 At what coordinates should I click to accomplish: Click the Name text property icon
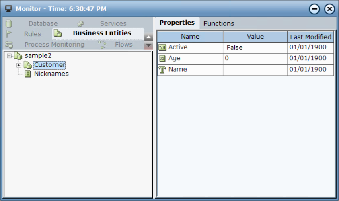point(162,70)
